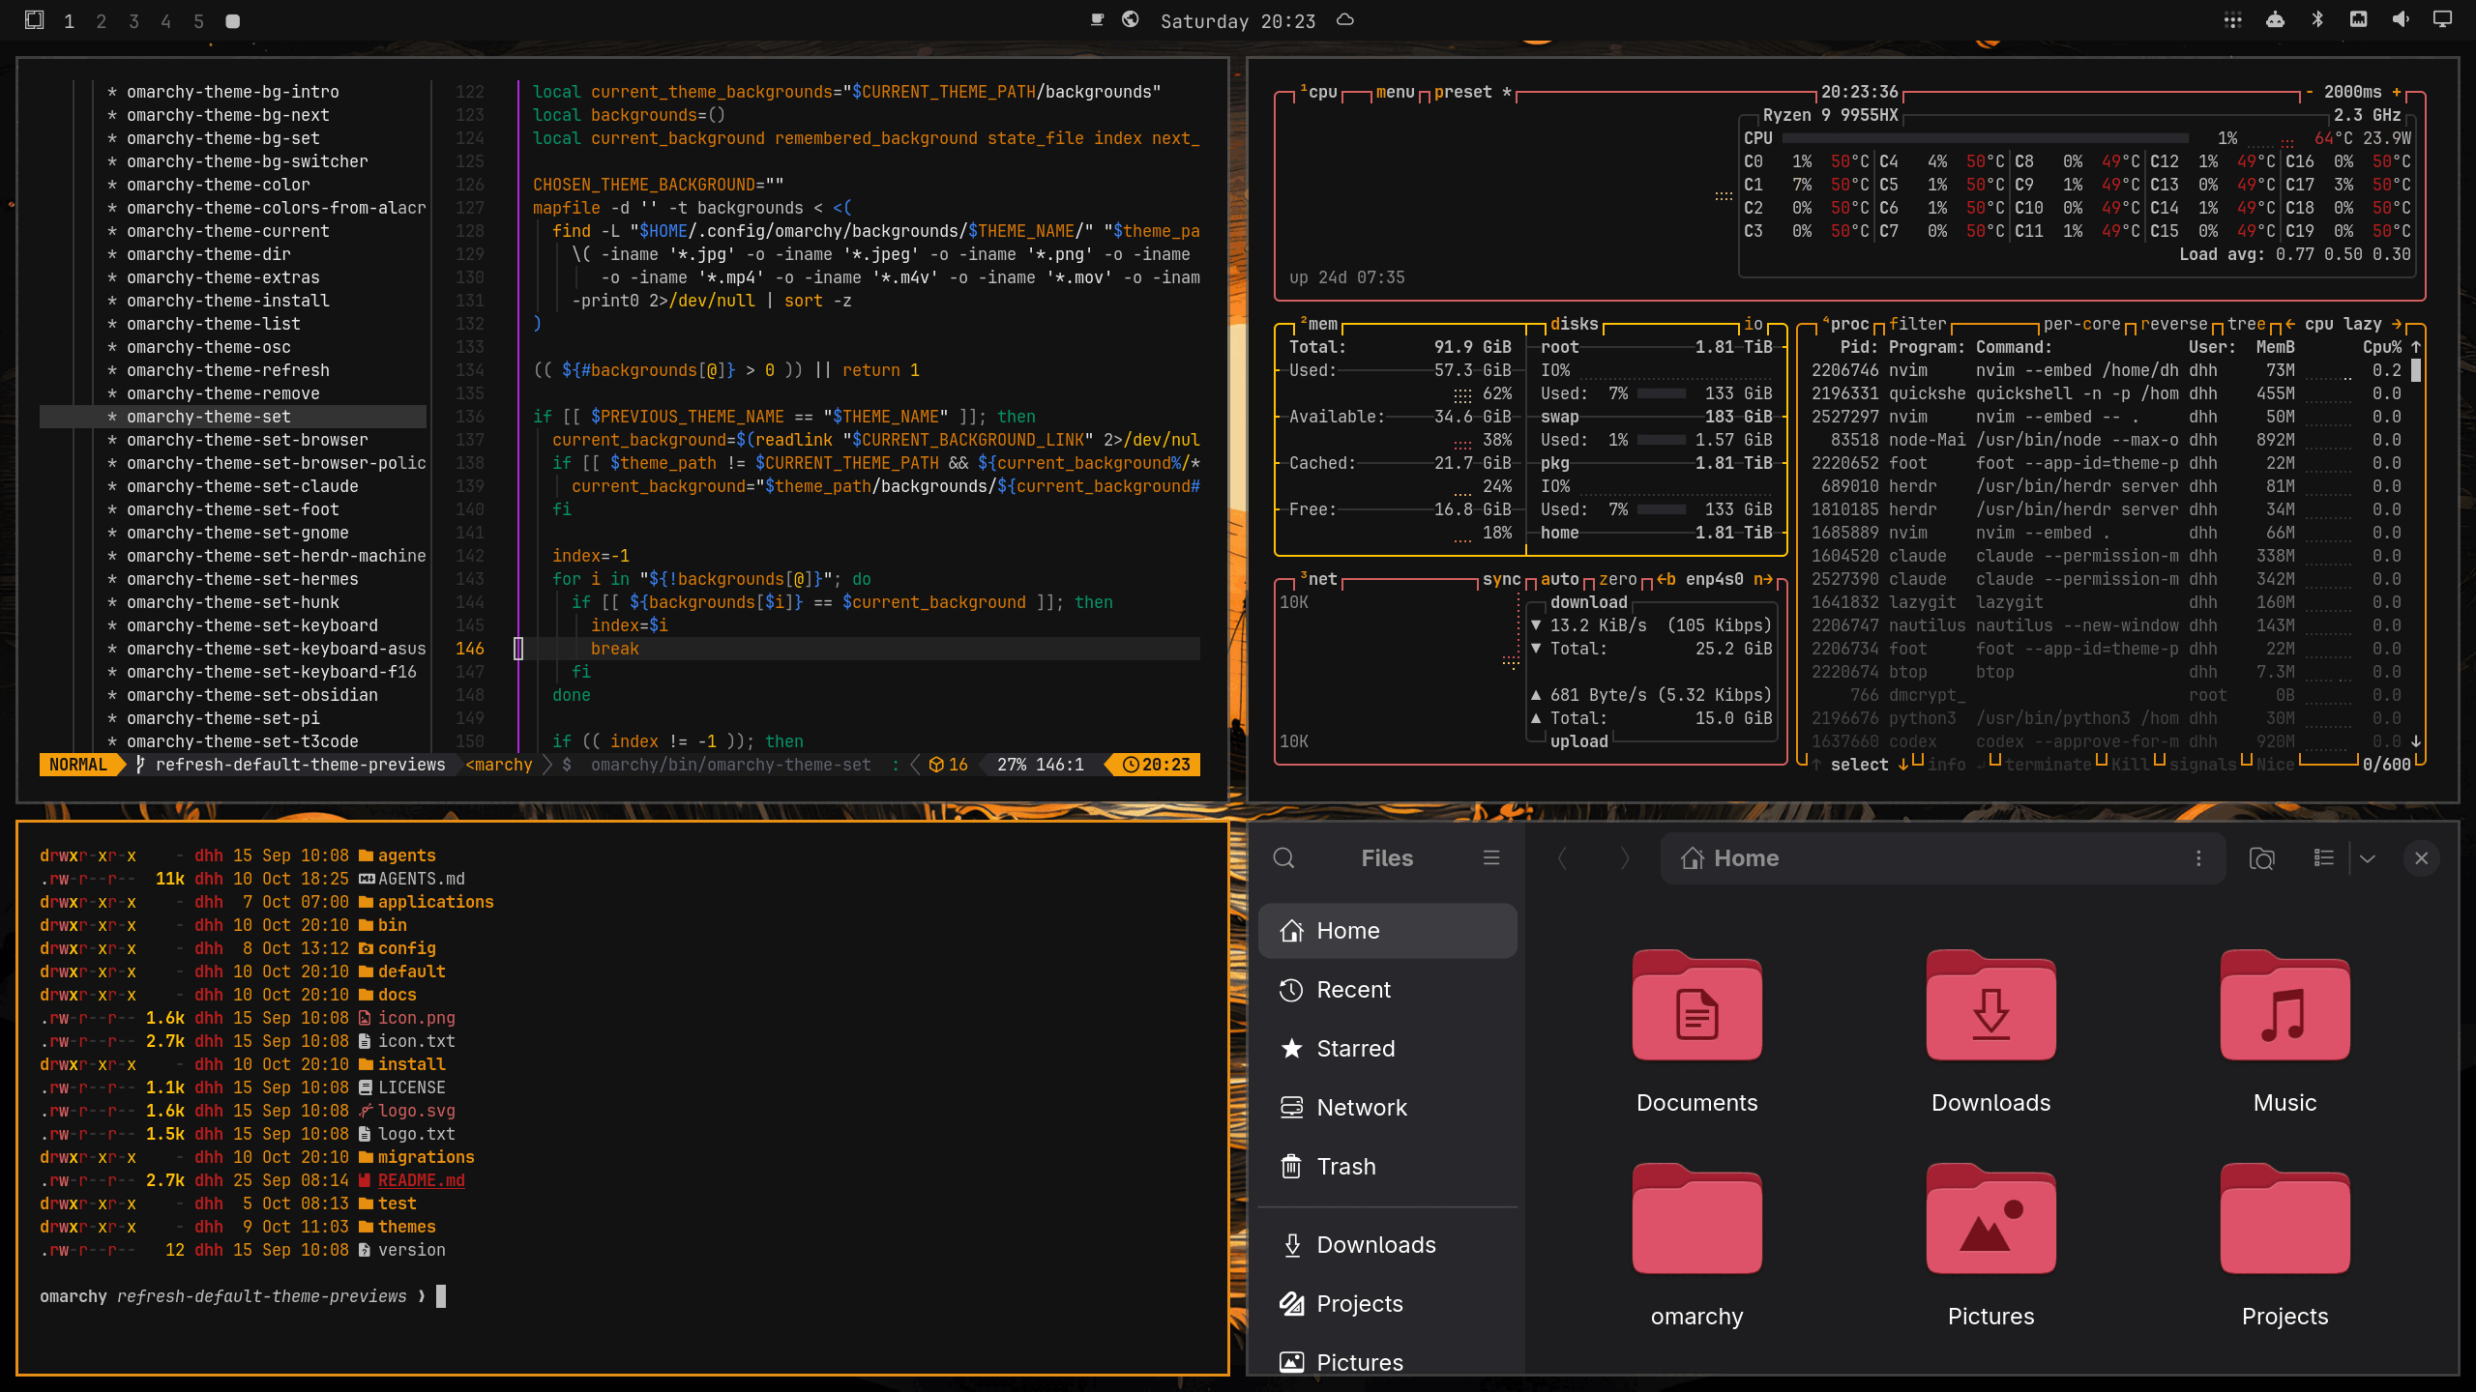The image size is (2476, 1392).
Task: Switch to list view in Files
Action: pos(2324,857)
